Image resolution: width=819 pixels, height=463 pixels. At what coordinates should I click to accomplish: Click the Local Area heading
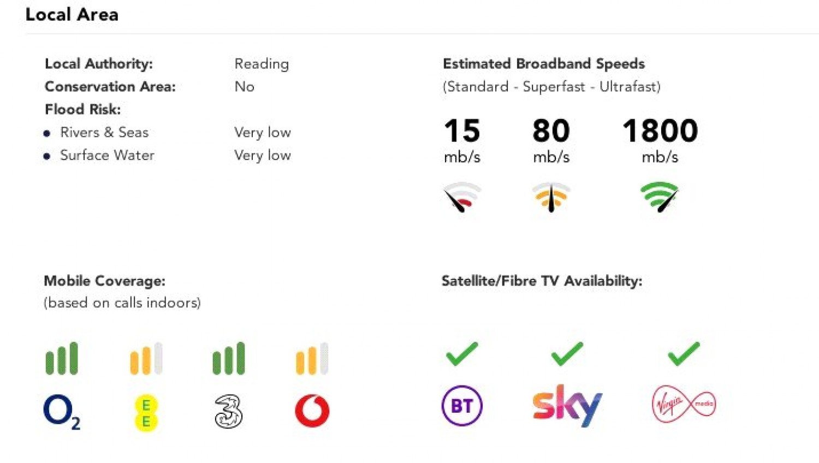coord(72,15)
